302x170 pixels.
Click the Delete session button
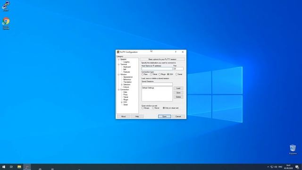pyautogui.click(x=178, y=97)
